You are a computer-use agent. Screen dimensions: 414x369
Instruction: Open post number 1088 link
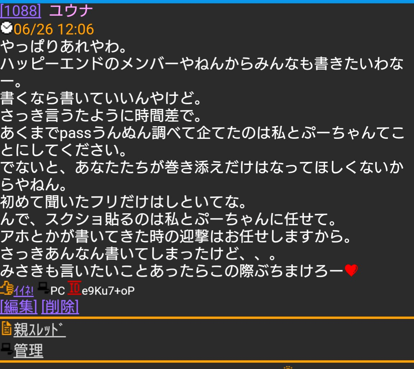[x=21, y=11]
